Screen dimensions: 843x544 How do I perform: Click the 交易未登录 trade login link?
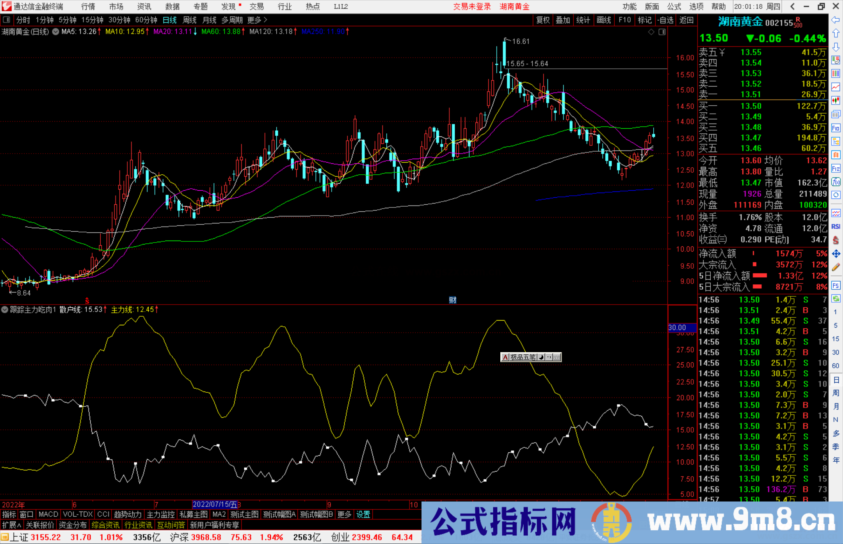coord(472,6)
